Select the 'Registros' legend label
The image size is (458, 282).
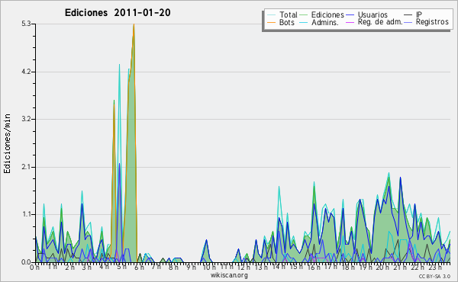point(432,22)
